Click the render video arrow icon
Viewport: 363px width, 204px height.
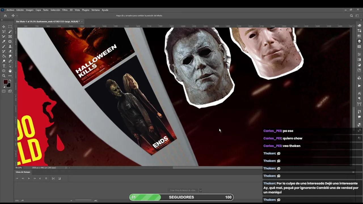pos(22,201)
